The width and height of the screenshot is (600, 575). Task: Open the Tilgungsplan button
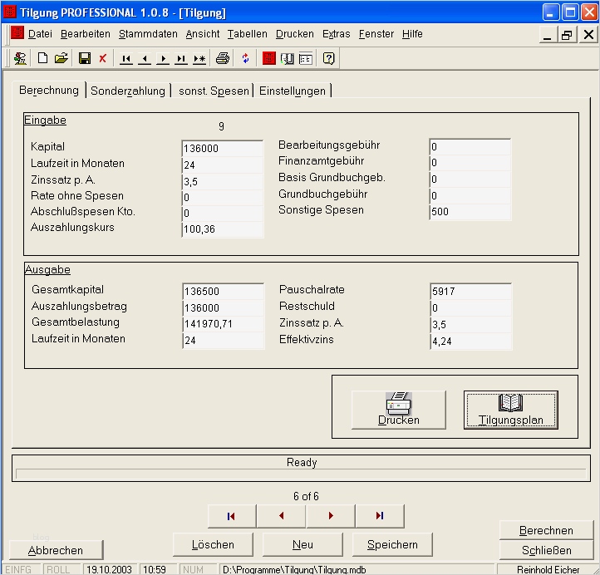[511, 410]
